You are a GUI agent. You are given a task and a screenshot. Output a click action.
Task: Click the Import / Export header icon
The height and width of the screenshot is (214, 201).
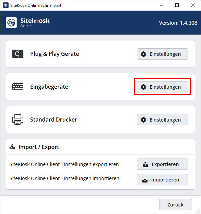coord(12,147)
